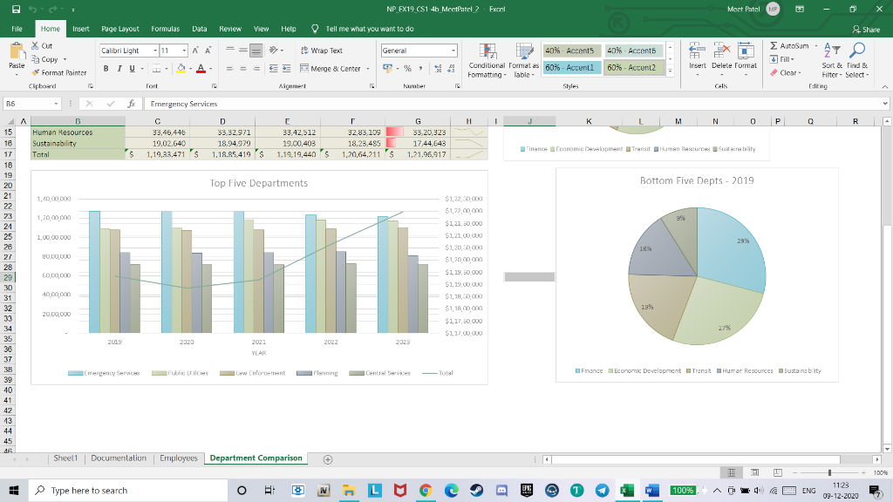Image resolution: width=893 pixels, height=502 pixels.
Task: Select the Top Five Departments chart title
Action: point(258,183)
